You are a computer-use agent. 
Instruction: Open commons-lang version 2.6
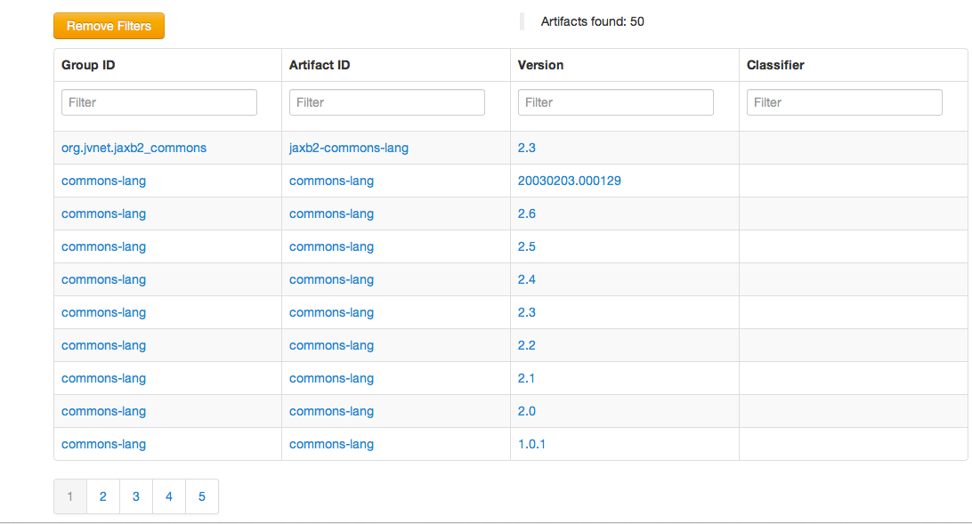[526, 214]
